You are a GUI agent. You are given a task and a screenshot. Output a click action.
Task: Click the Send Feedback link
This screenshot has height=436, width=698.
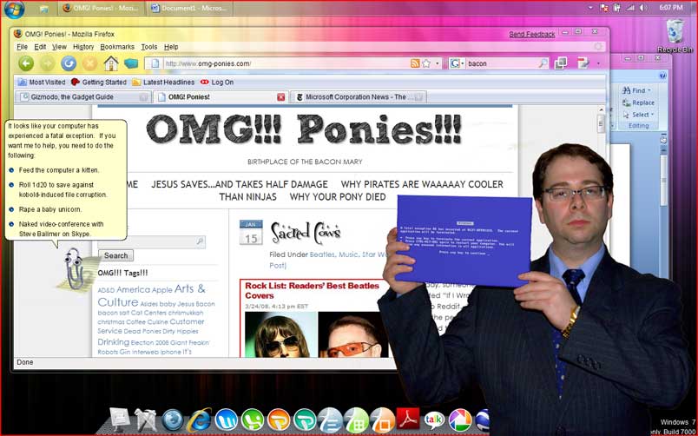[532, 34]
